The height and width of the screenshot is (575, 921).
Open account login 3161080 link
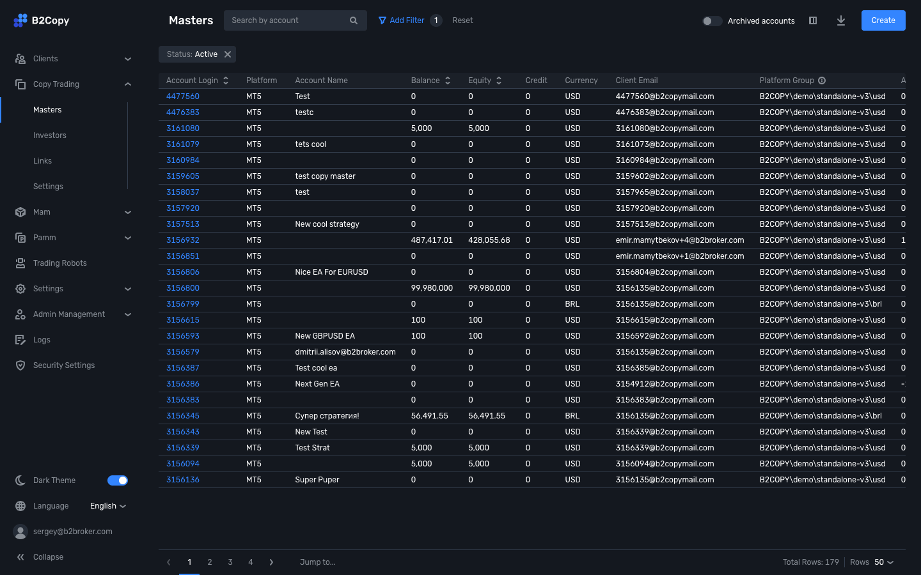point(183,128)
